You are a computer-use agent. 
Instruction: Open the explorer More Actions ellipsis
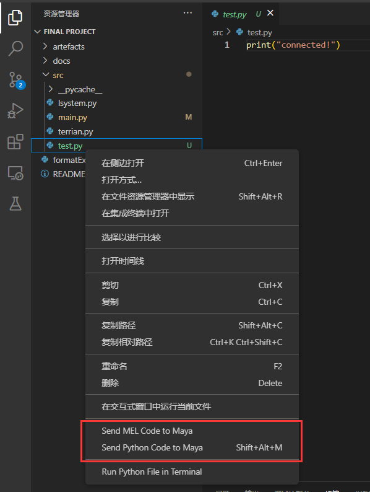click(187, 13)
